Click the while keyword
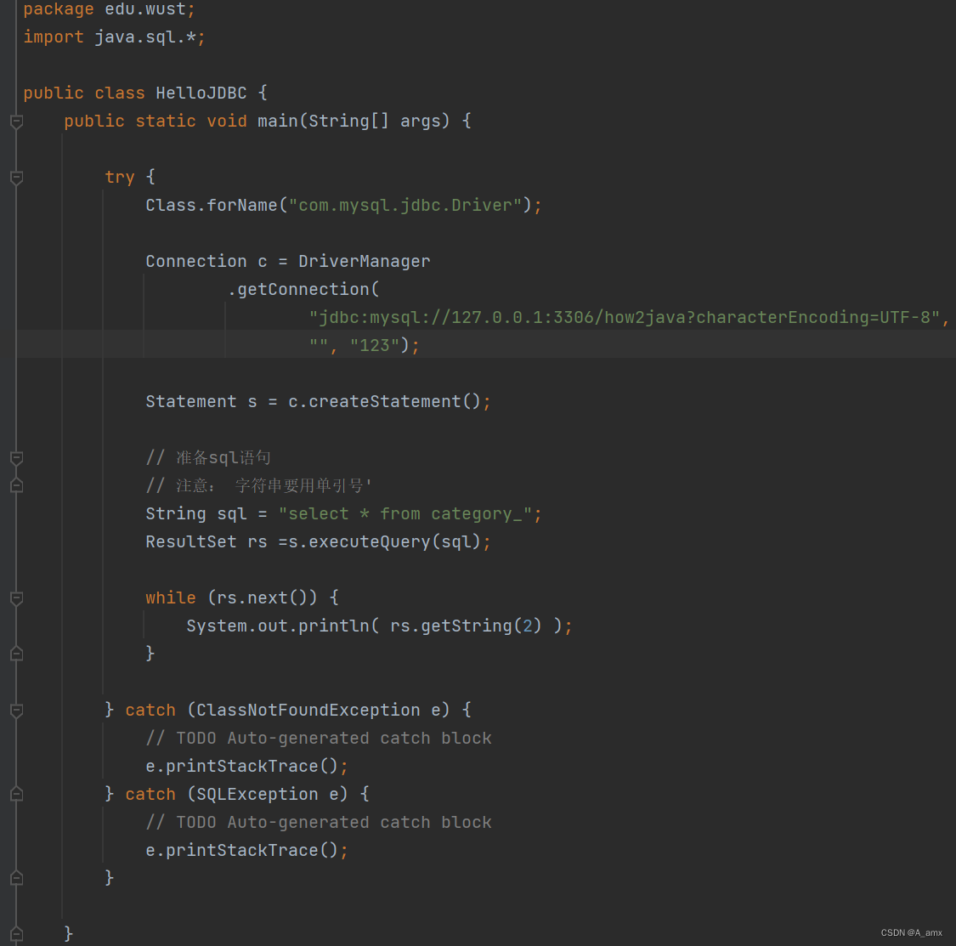 tap(171, 598)
